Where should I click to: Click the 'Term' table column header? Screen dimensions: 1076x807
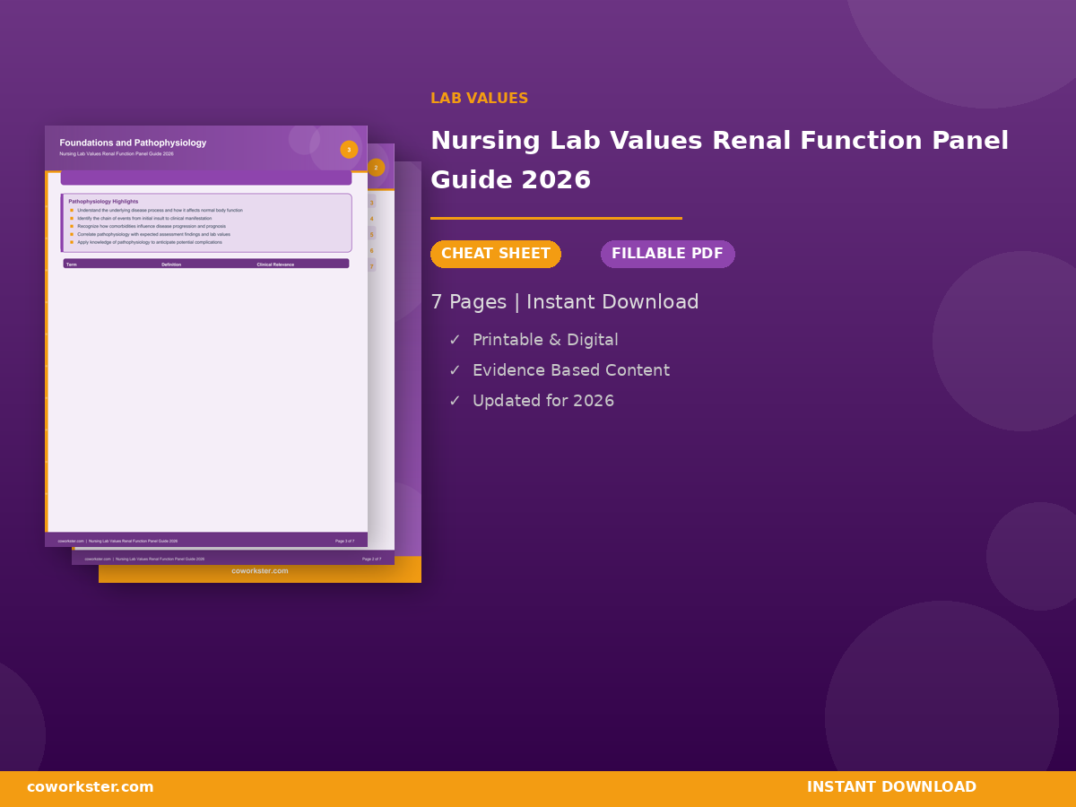(72, 265)
